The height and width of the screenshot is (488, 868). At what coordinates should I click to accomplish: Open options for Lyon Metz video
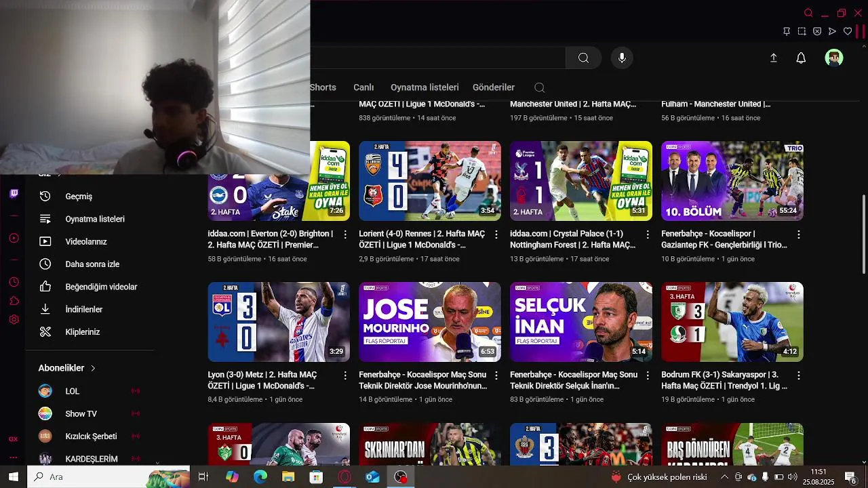[344, 375]
